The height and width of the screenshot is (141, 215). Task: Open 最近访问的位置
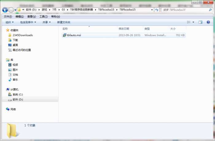pyautogui.click(x=22, y=50)
